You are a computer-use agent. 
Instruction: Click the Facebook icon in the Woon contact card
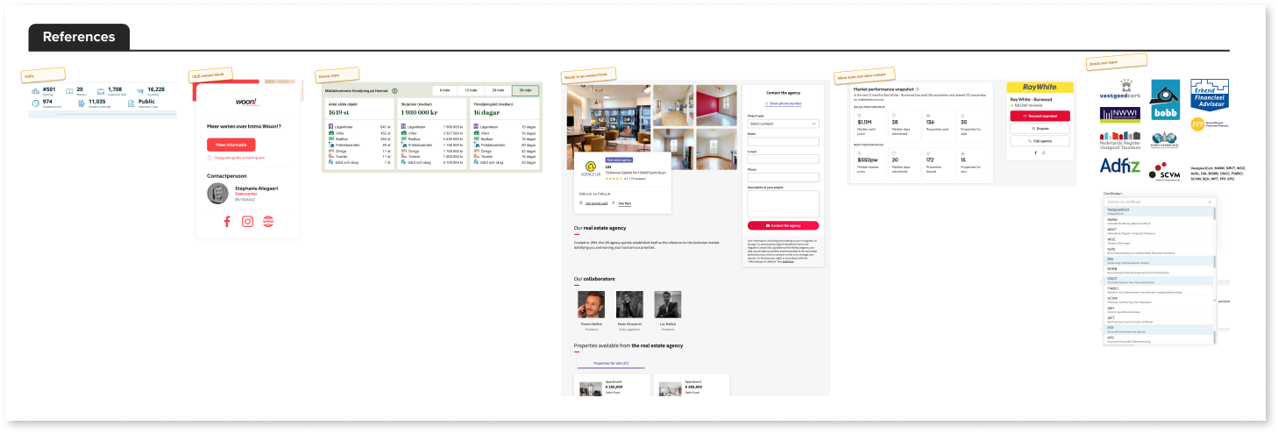point(227,222)
